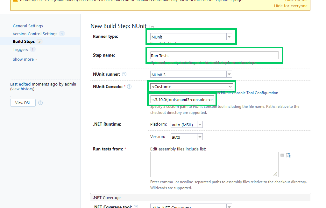Click Hide for everyone link
The height and width of the screenshot is (208, 326).
click(x=291, y=6)
